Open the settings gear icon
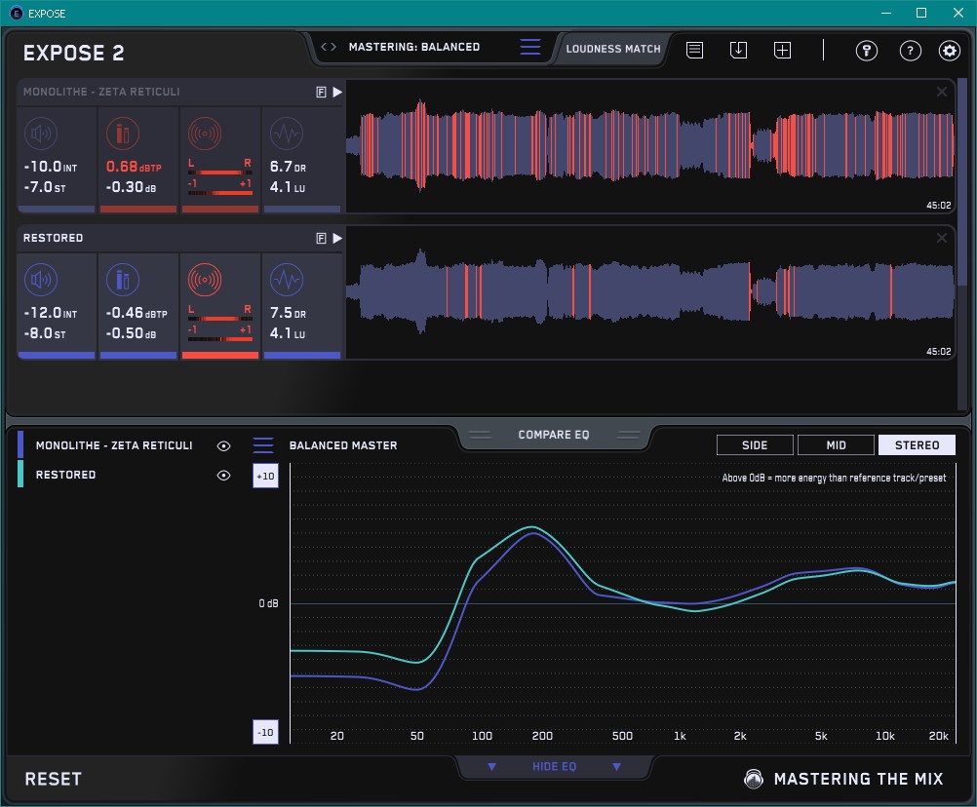Screen dimensions: 977x807 point(949,51)
